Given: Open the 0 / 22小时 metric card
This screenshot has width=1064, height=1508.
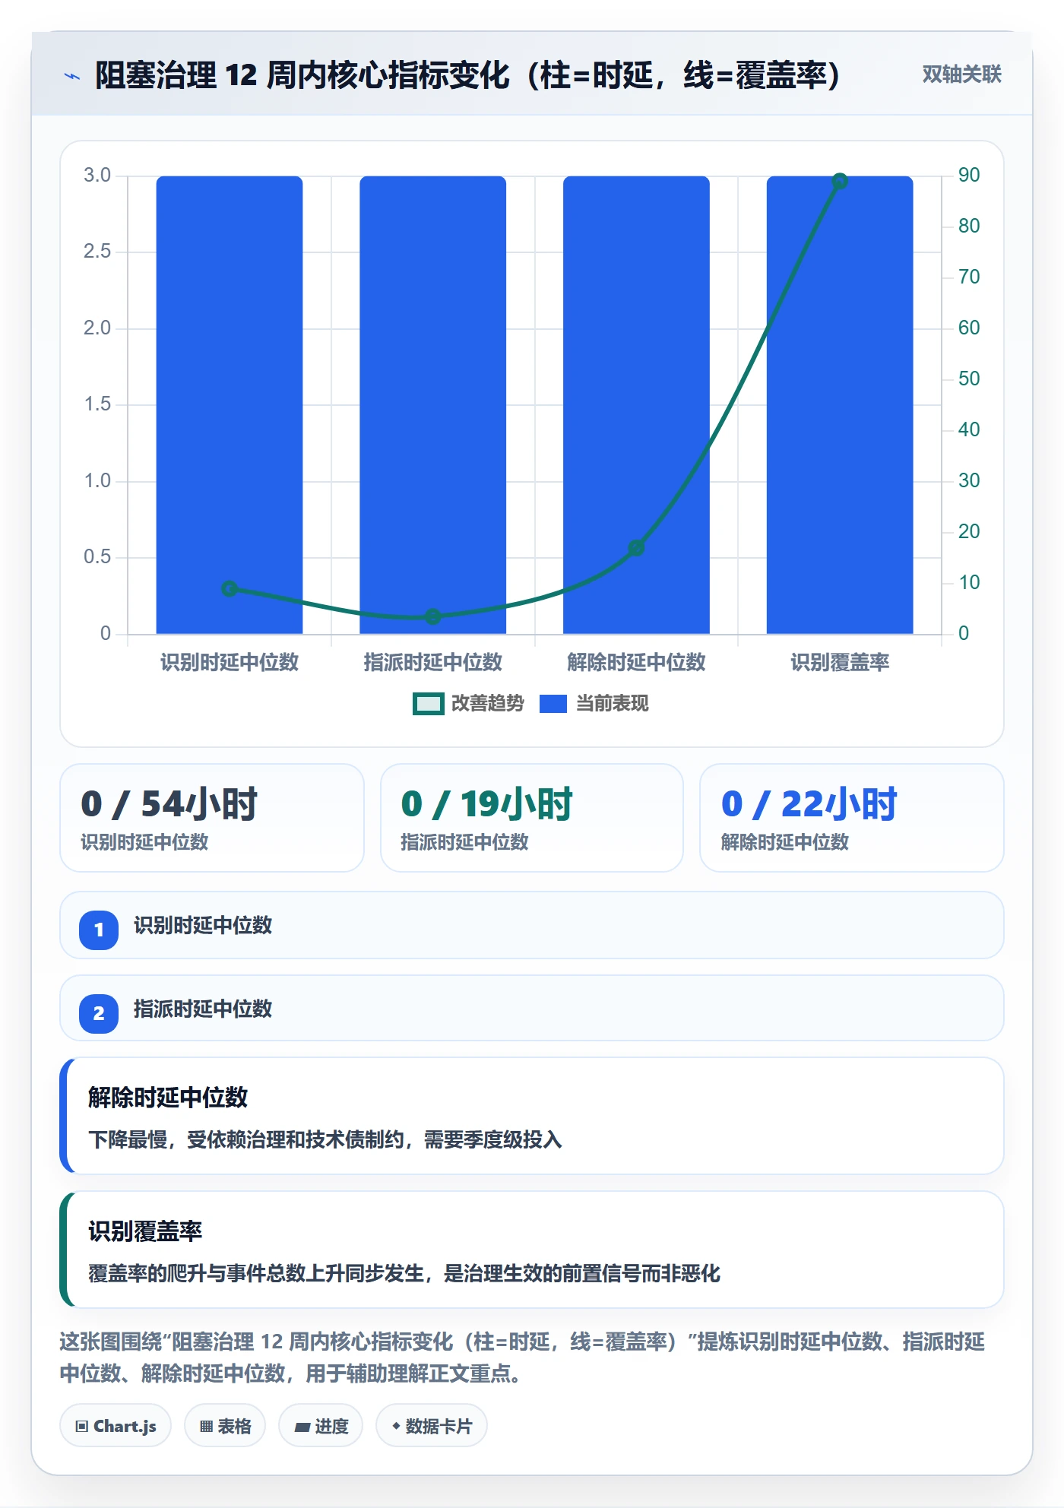Looking at the screenshot, I should [852, 818].
